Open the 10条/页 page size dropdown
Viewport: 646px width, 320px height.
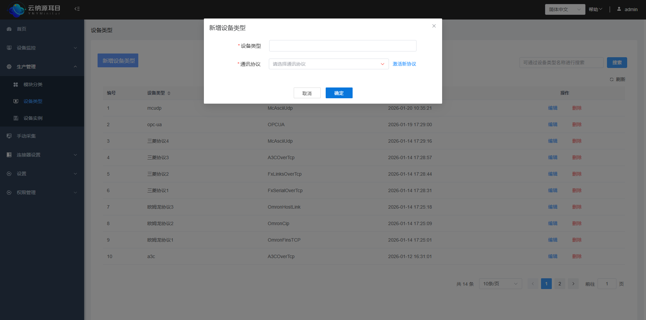coord(500,284)
